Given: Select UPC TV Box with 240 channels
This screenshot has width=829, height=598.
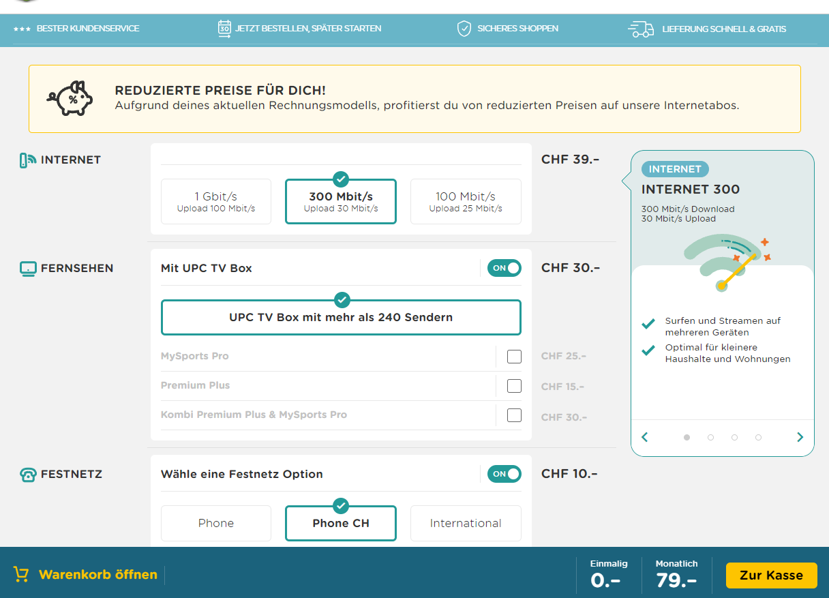Looking at the screenshot, I should click(x=341, y=318).
